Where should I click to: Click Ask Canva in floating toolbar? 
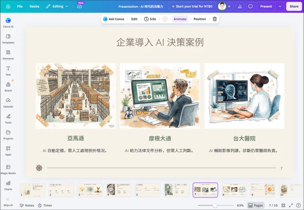(x=114, y=19)
